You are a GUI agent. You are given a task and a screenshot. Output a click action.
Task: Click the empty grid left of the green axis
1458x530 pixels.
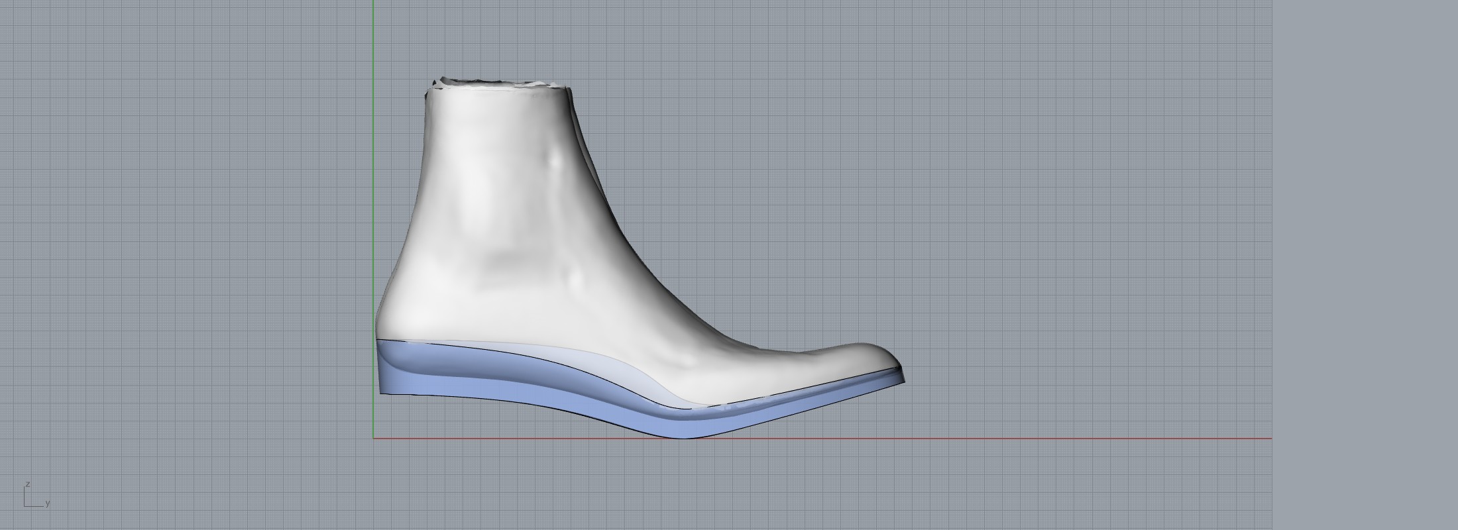click(186, 232)
